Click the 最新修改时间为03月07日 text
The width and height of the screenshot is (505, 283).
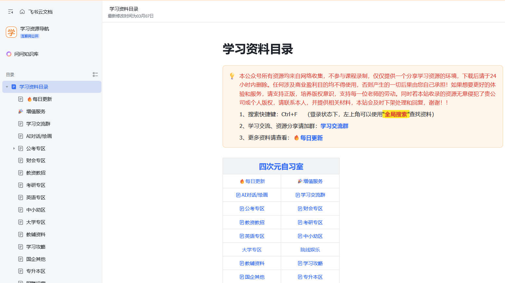(x=131, y=16)
